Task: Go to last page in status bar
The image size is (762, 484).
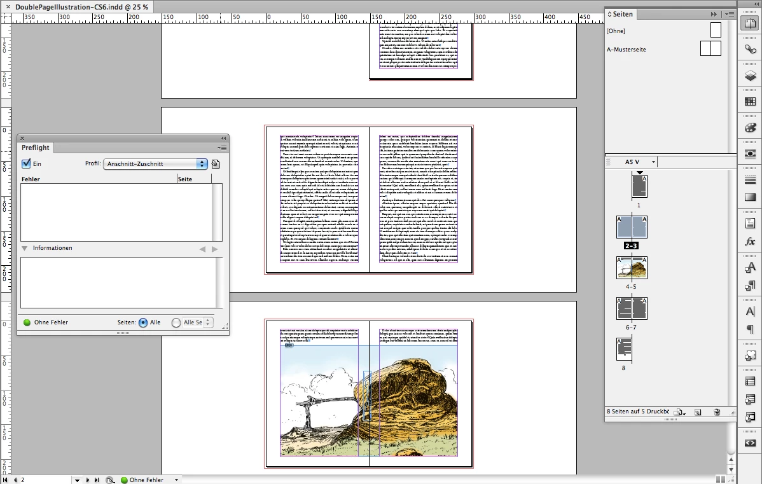Action: [x=97, y=480]
